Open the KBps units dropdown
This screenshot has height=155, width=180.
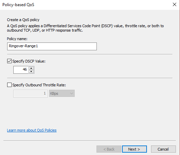tap(62, 93)
